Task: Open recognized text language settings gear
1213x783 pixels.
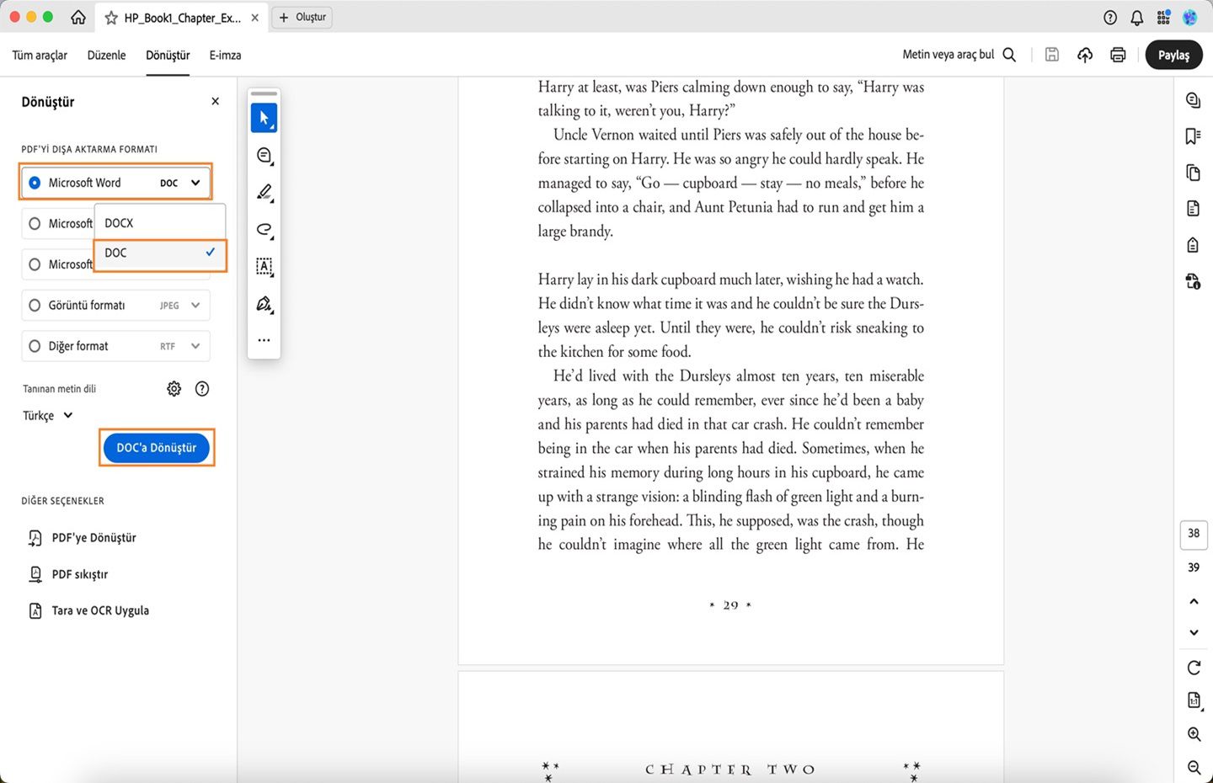Action: click(x=174, y=388)
